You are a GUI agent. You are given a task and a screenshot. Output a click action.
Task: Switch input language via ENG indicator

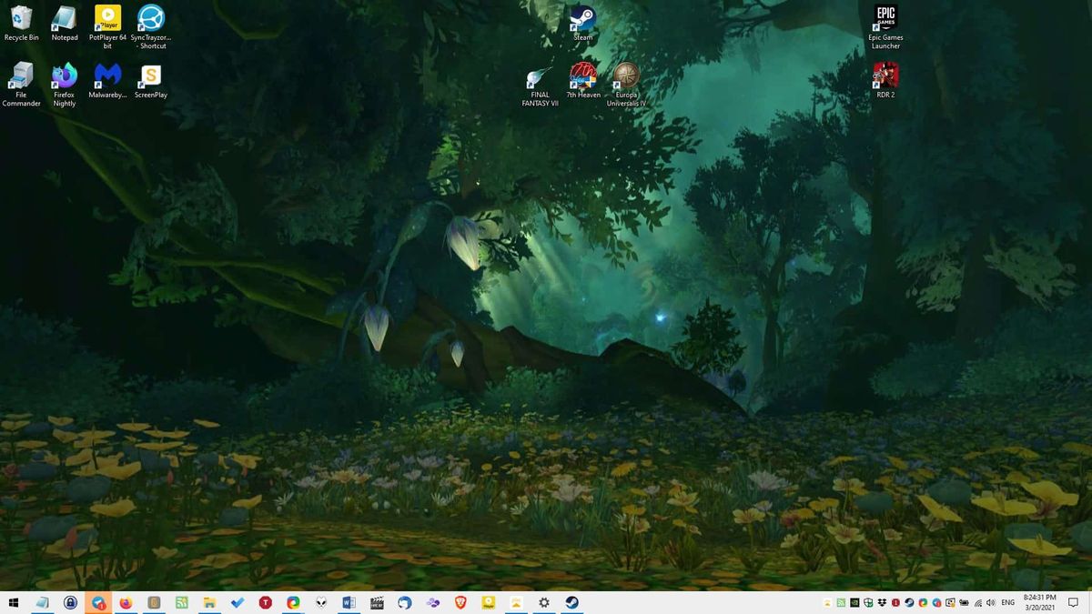(x=1007, y=602)
